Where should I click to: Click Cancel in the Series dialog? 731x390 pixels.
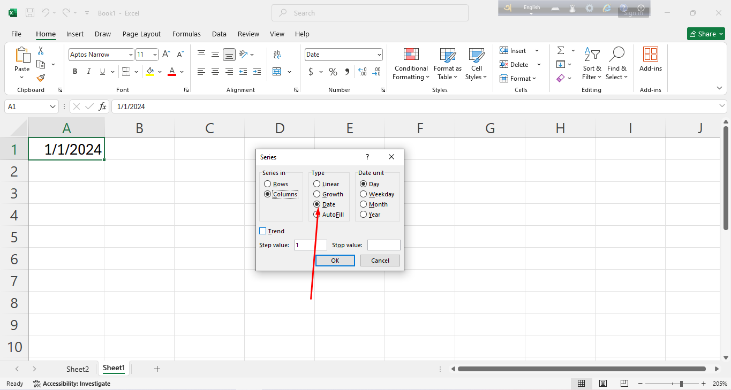tap(380, 261)
